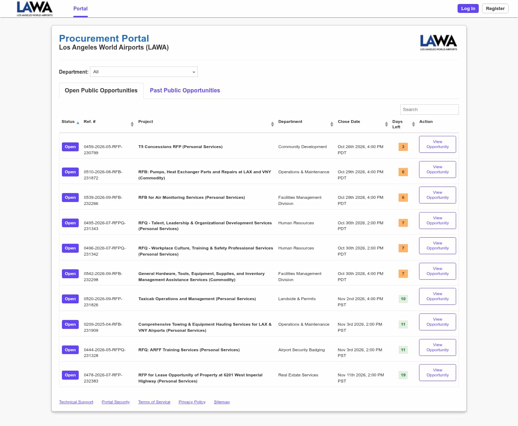Sort by Days Left column arrows

[x=413, y=124]
